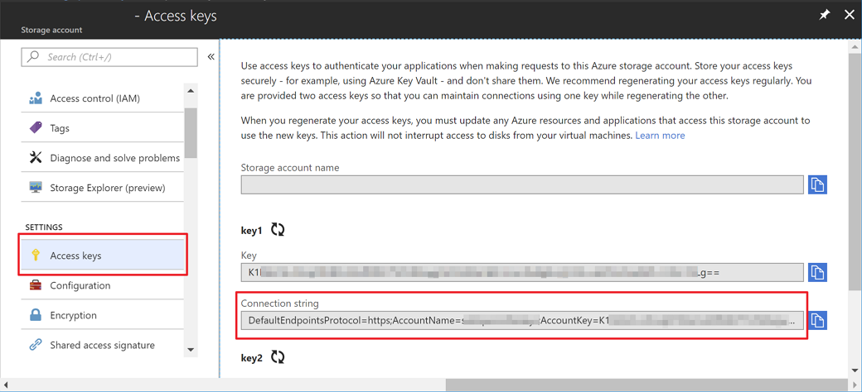Open the Tags menu item
The image size is (862, 392).
click(60, 128)
